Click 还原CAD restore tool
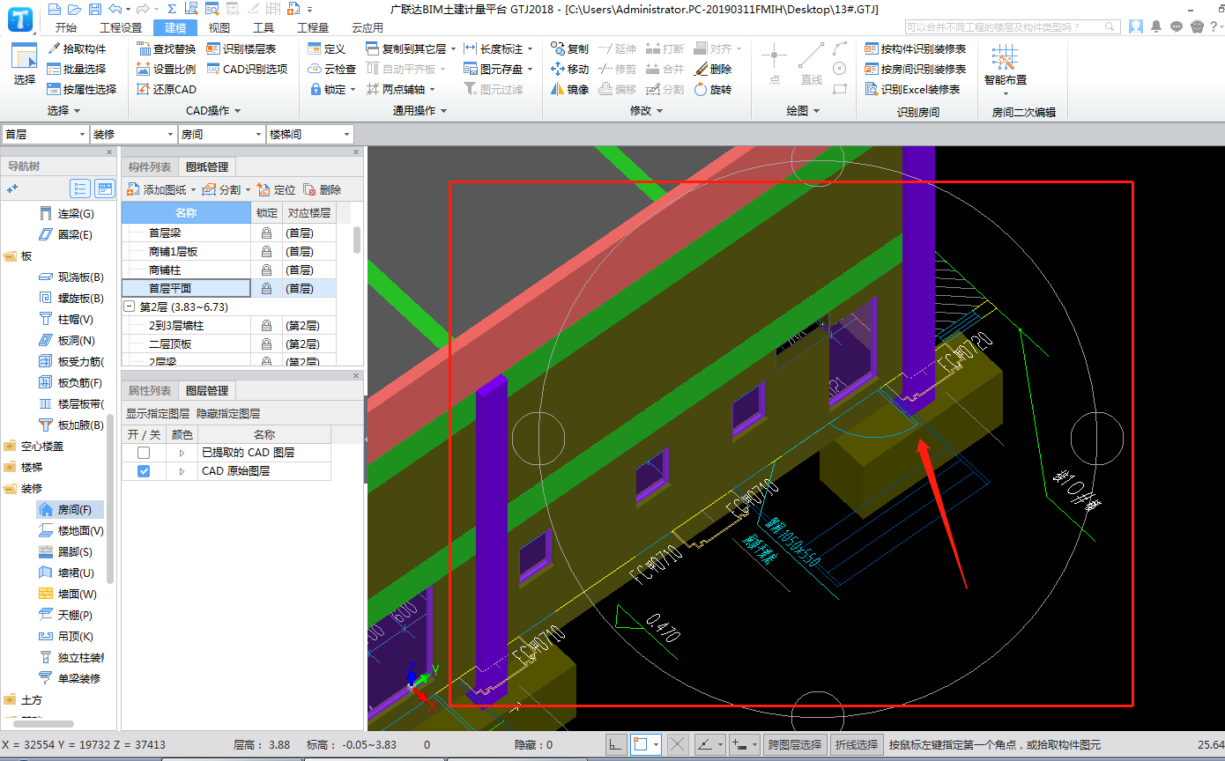The height and width of the screenshot is (761, 1225). point(167,89)
